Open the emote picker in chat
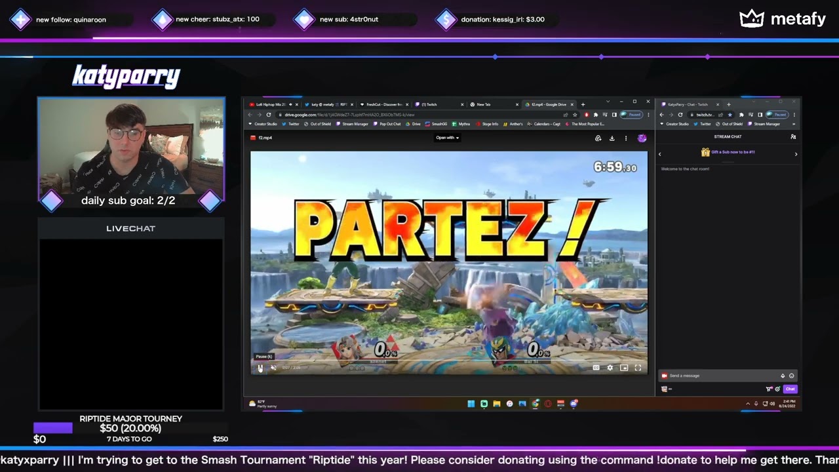The height and width of the screenshot is (472, 839). tap(791, 376)
